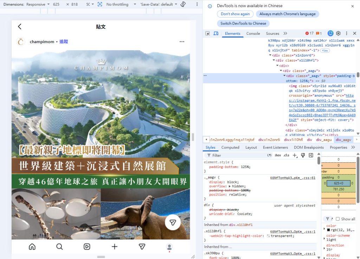Open customize DevTools three-dot menu

(x=346, y=33)
